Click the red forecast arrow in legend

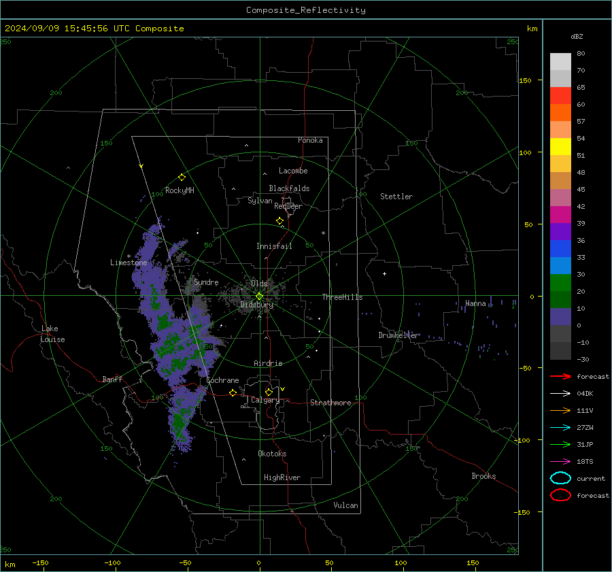[560, 376]
